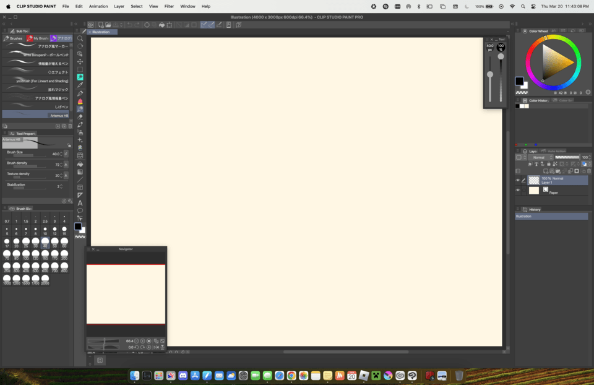
Task: Choose brush size preset 100
Action: (26, 255)
